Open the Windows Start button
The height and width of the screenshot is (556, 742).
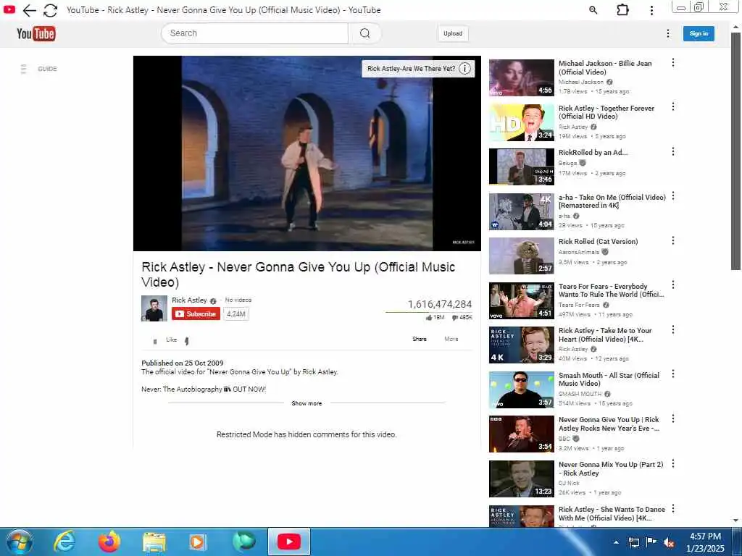pos(20,542)
